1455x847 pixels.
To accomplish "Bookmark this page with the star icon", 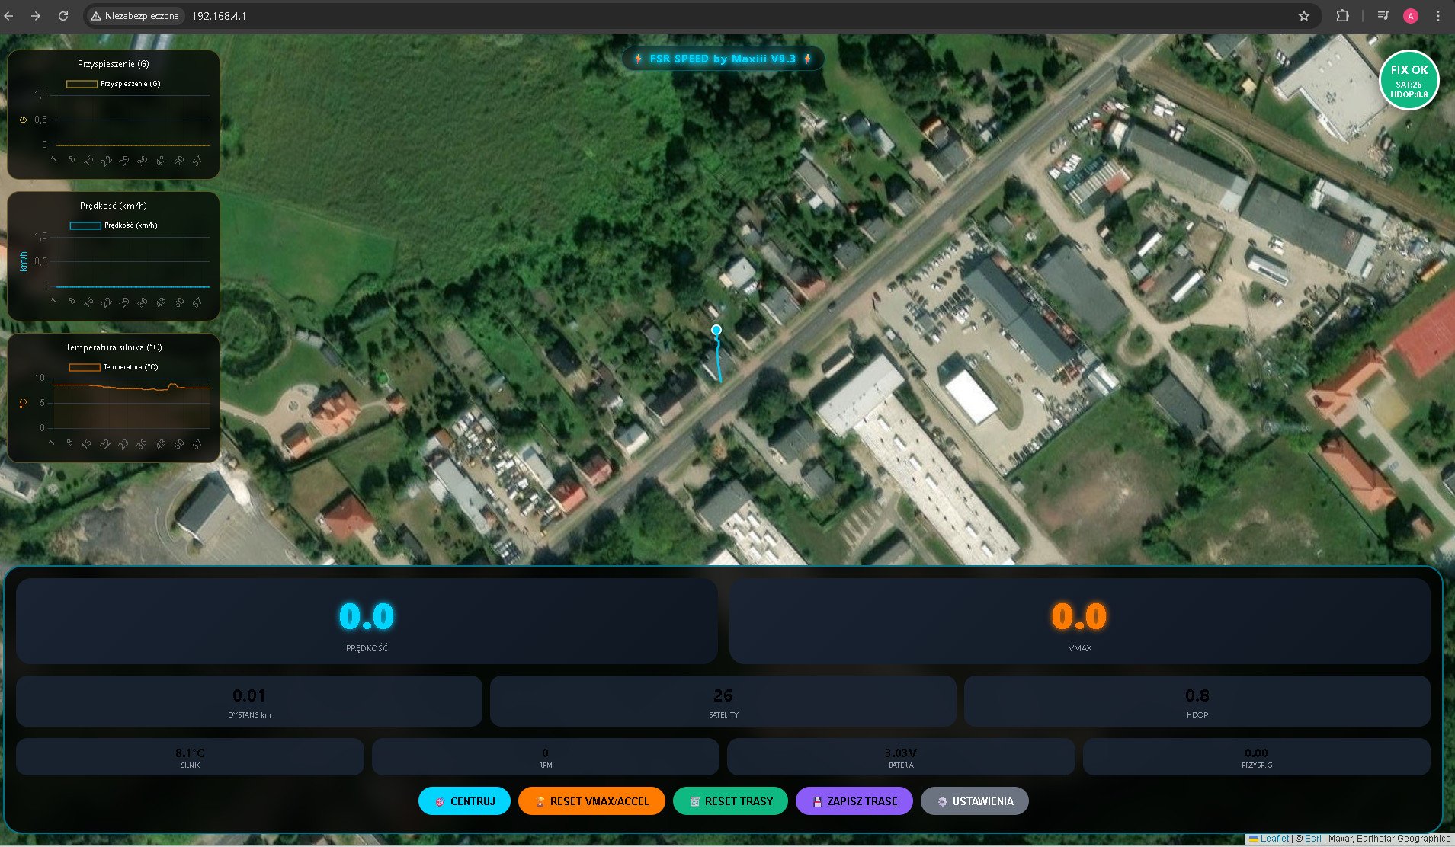I will (1304, 16).
